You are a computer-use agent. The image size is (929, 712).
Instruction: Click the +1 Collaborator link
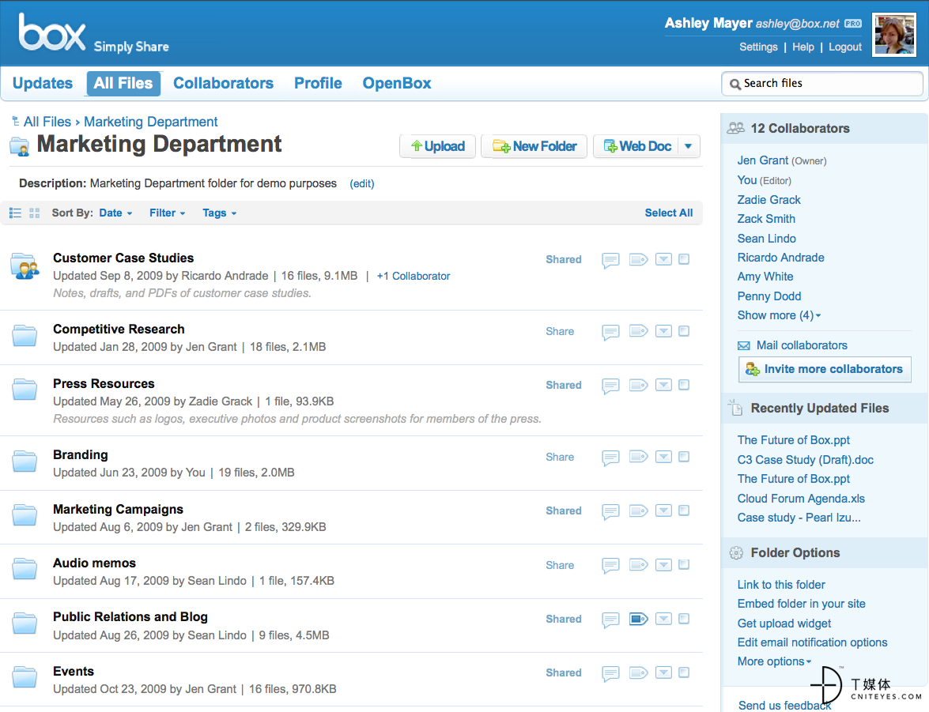pos(414,277)
